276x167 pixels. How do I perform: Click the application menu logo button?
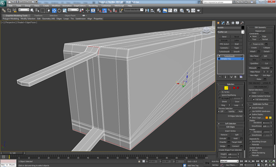coord(3,3)
